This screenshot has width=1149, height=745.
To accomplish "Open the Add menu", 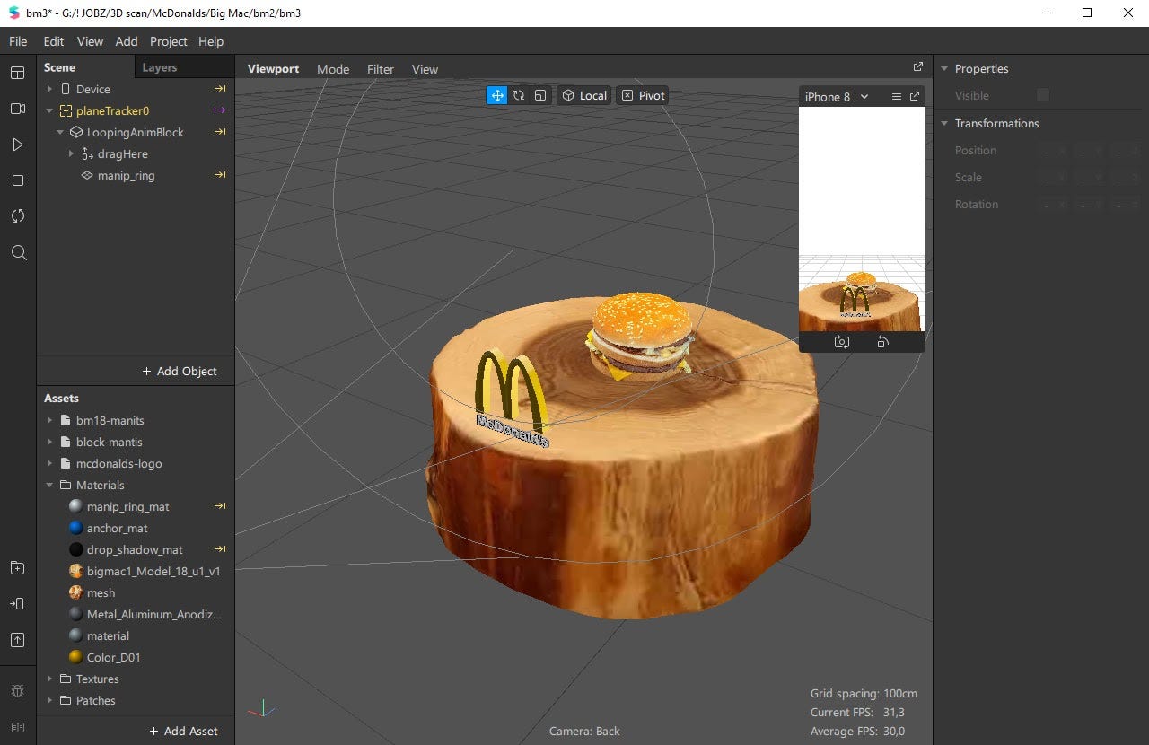I will 127,41.
